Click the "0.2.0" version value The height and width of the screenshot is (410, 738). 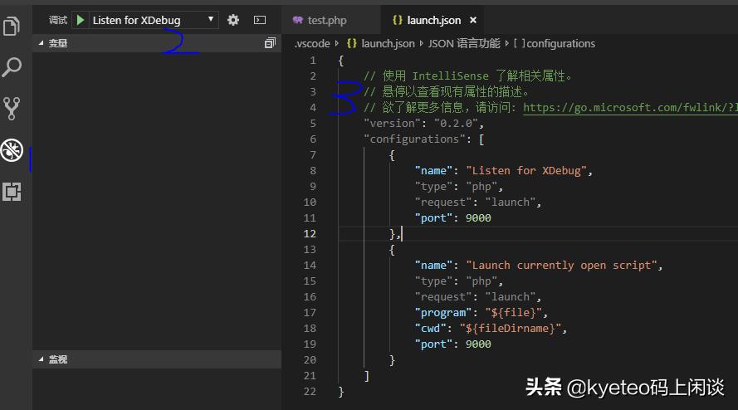tap(456, 124)
